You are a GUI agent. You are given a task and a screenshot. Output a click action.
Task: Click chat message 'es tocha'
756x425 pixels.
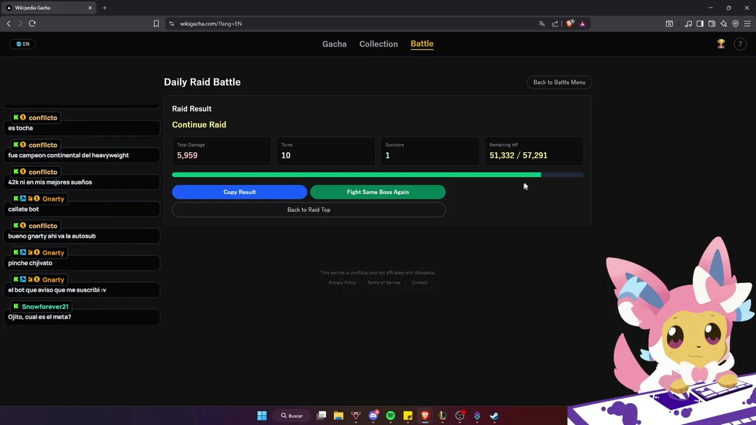(x=21, y=128)
